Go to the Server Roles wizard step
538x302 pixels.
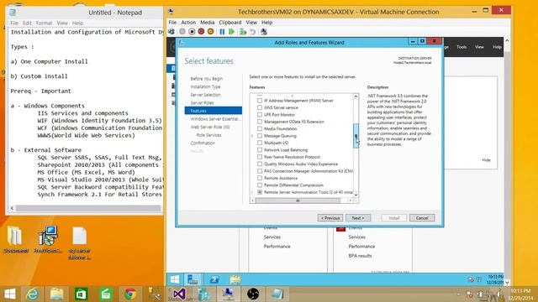[x=202, y=102]
